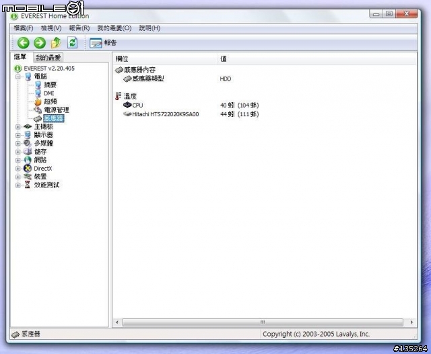Click the 網路 globe icon
Viewport: 431px width, 354px height.
click(x=28, y=160)
